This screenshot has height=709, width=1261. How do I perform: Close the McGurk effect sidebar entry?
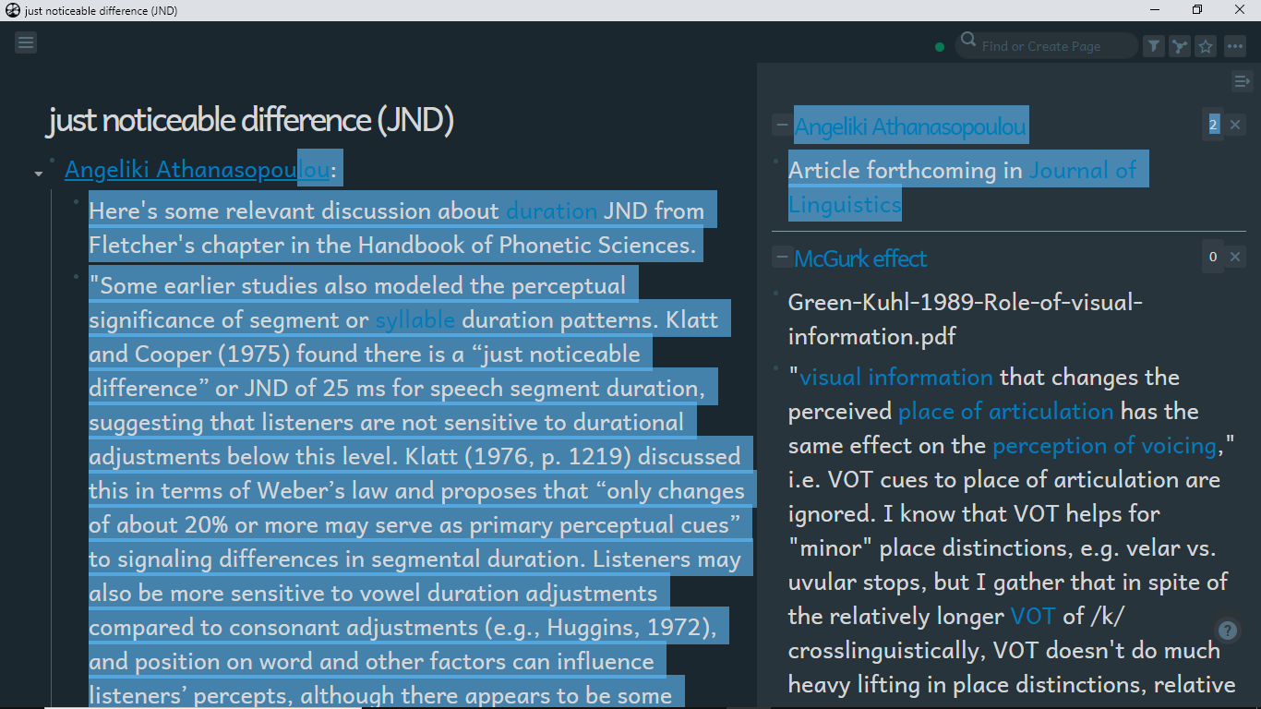pyautogui.click(x=1234, y=257)
